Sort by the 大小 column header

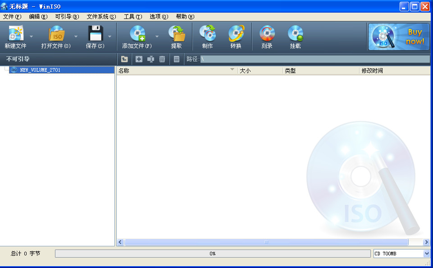coord(260,70)
